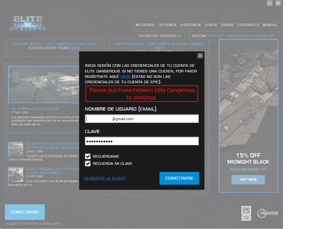Viewport: 328px width, 229px height.
Task: Open the Fleet Carriers update bulletin link
Action: point(241,36)
